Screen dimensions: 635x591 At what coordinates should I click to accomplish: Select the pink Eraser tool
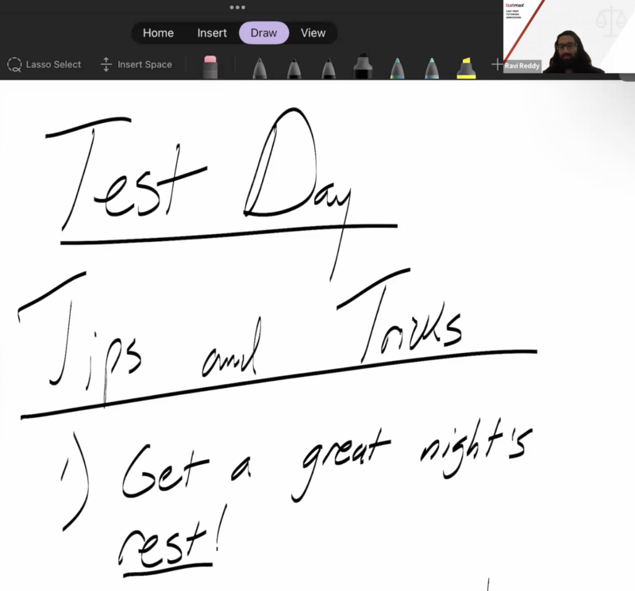210,67
